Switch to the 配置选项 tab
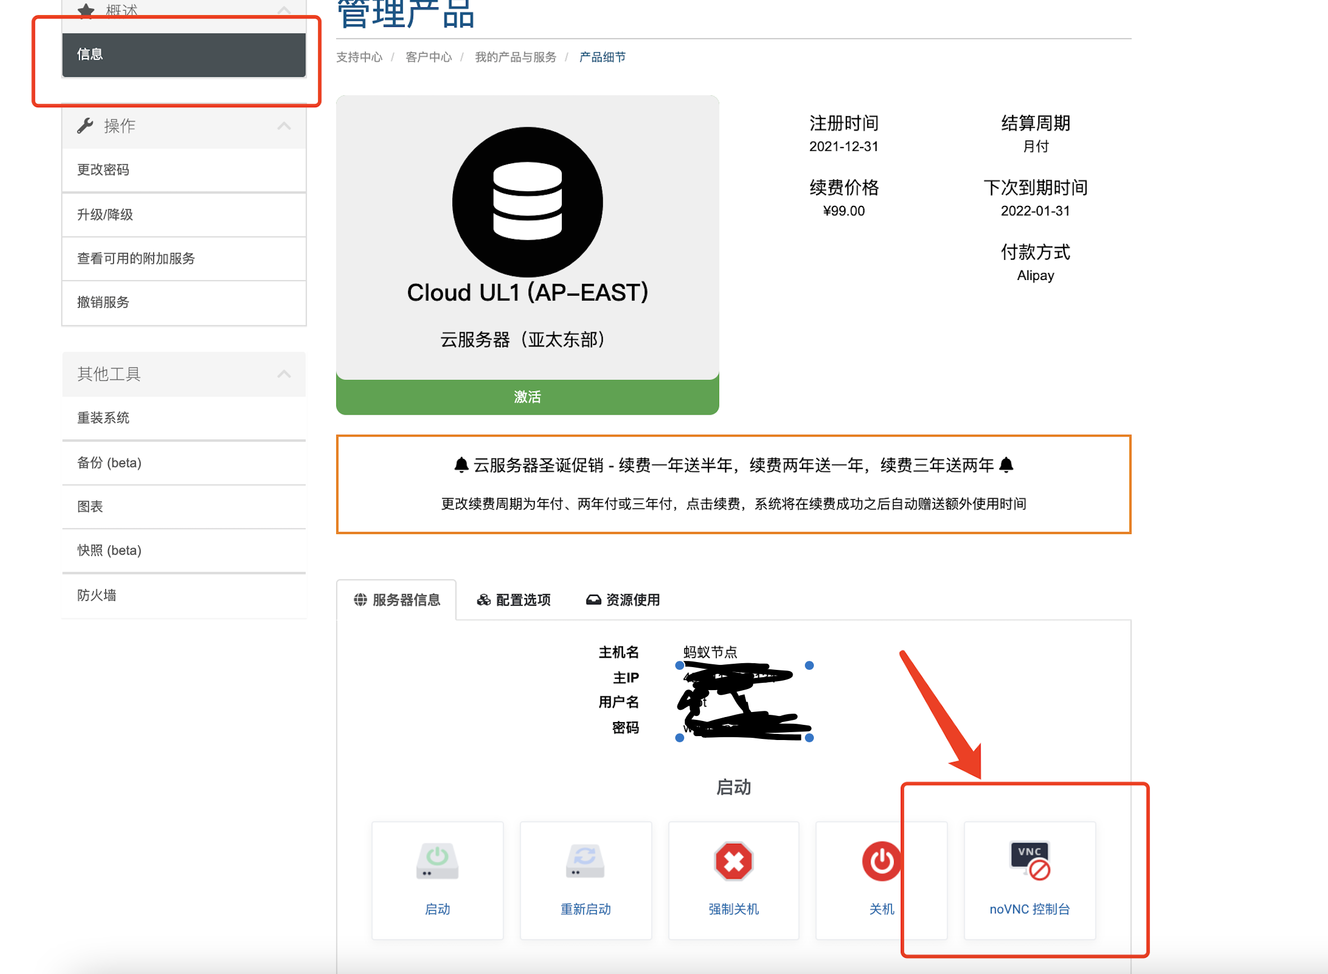 pyautogui.click(x=513, y=600)
